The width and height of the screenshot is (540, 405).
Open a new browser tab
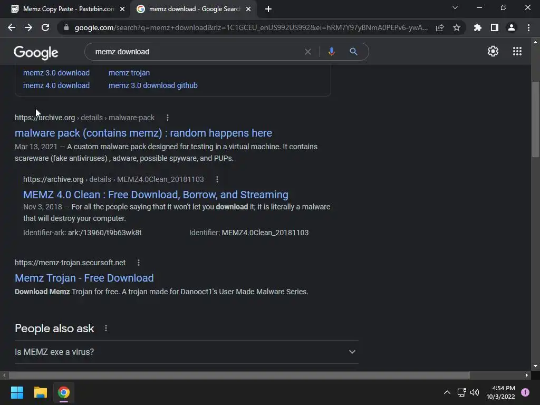coord(268,9)
